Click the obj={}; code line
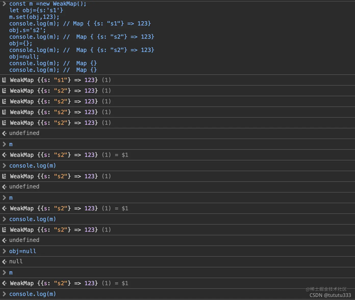 pyautogui.click(x=21, y=43)
